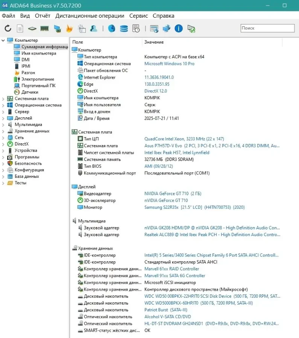Click the networked computers toolbar icon
Image resolution: width=299 pixels, height=338 pixels.
166,28
